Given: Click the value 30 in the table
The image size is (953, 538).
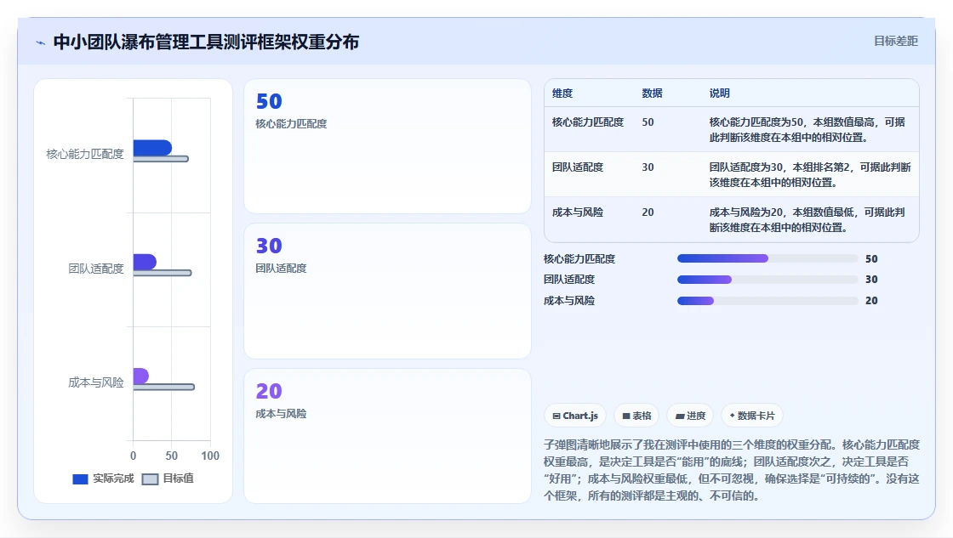Looking at the screenshot, I should click(x=648, y=167).
